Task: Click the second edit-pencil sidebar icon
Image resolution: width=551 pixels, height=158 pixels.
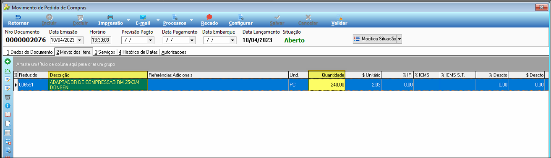Action: click(x=8, y=88)
